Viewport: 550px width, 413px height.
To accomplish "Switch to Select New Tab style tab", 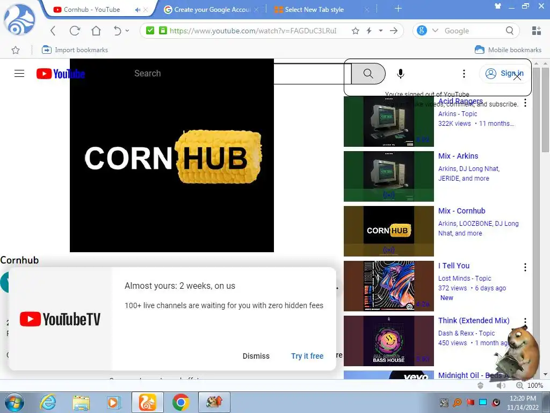I will point(314,10).
